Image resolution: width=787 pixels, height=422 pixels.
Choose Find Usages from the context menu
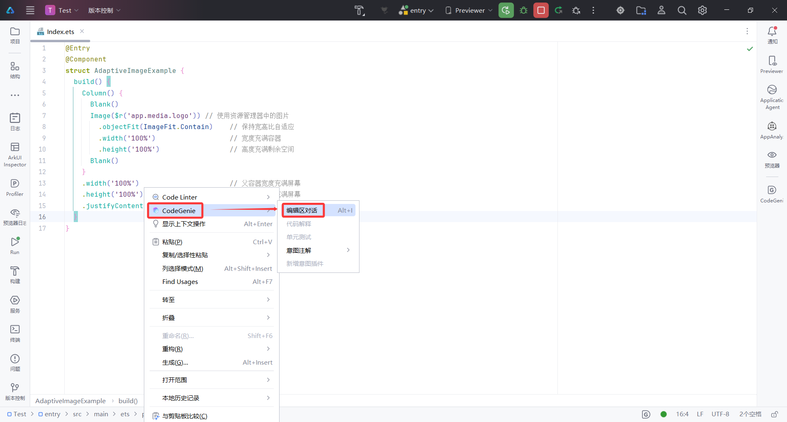pyautogui.click(x=212, y=281)
